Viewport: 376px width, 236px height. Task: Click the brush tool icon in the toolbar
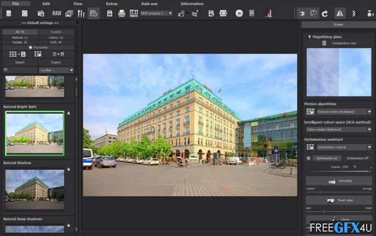click(195, 14)
